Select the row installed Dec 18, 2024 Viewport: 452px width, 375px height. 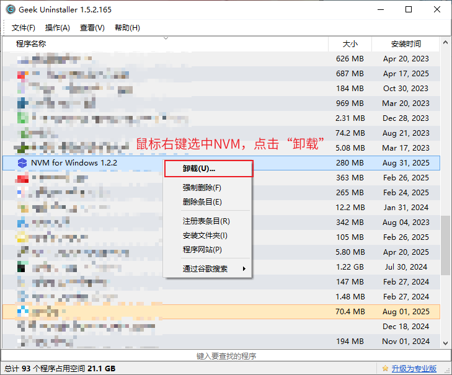pyautogui.click(x=221, y=327)
